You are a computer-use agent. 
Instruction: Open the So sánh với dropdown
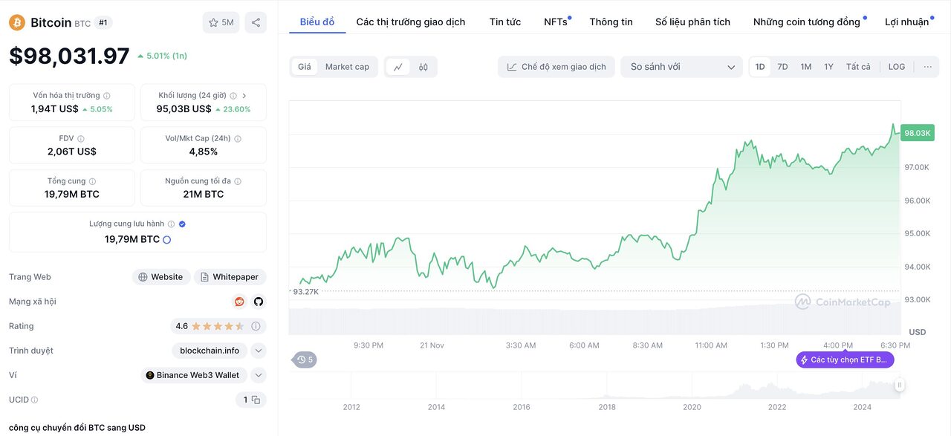coord(681,67)
